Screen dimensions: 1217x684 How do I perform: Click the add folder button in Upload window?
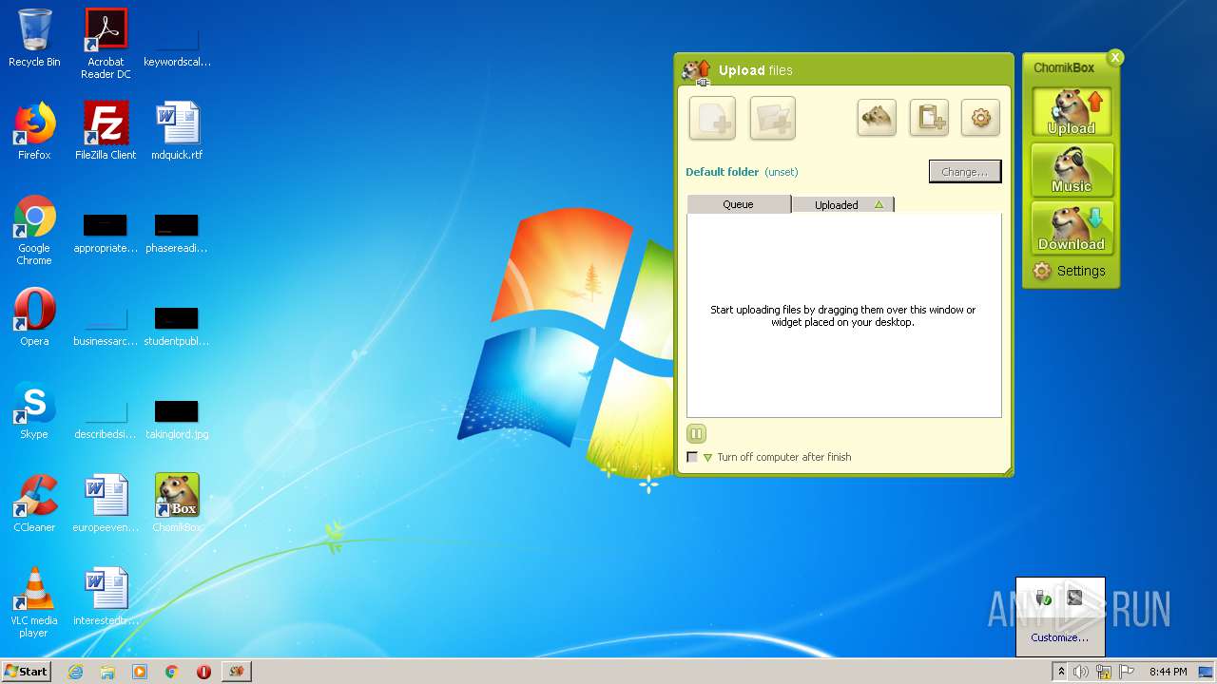(772, 118)
